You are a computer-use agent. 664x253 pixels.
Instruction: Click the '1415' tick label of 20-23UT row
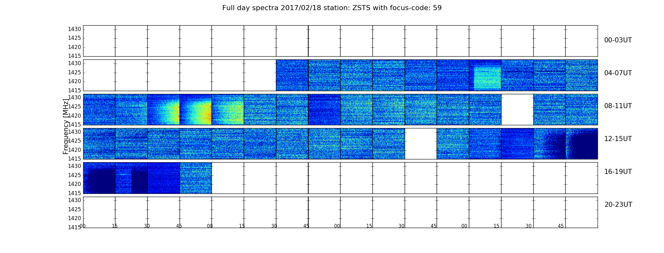(x=75, y=227)
